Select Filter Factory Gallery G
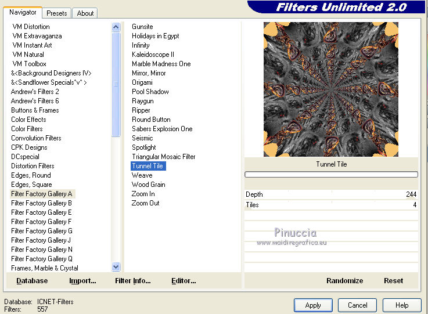428x314 pixels. click(42, 231)
